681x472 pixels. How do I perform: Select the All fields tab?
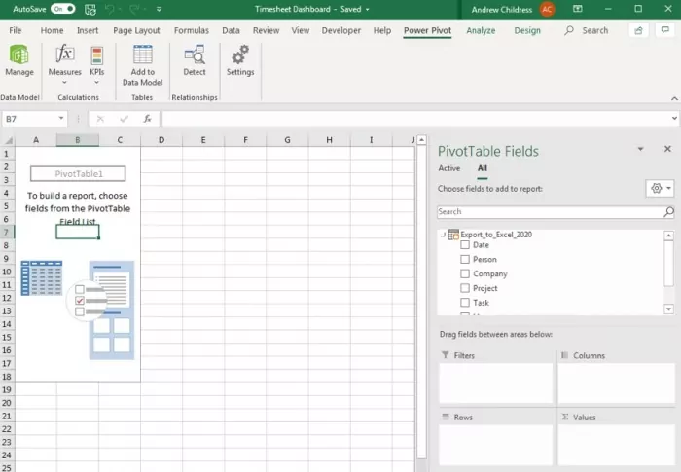click(483, 168)
